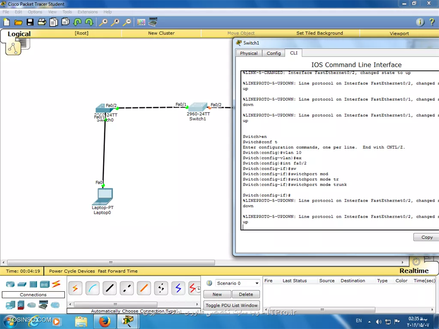Open the Drawing Palette icon
This screenshot has width=439, height=329.
[x=141, y=22]
